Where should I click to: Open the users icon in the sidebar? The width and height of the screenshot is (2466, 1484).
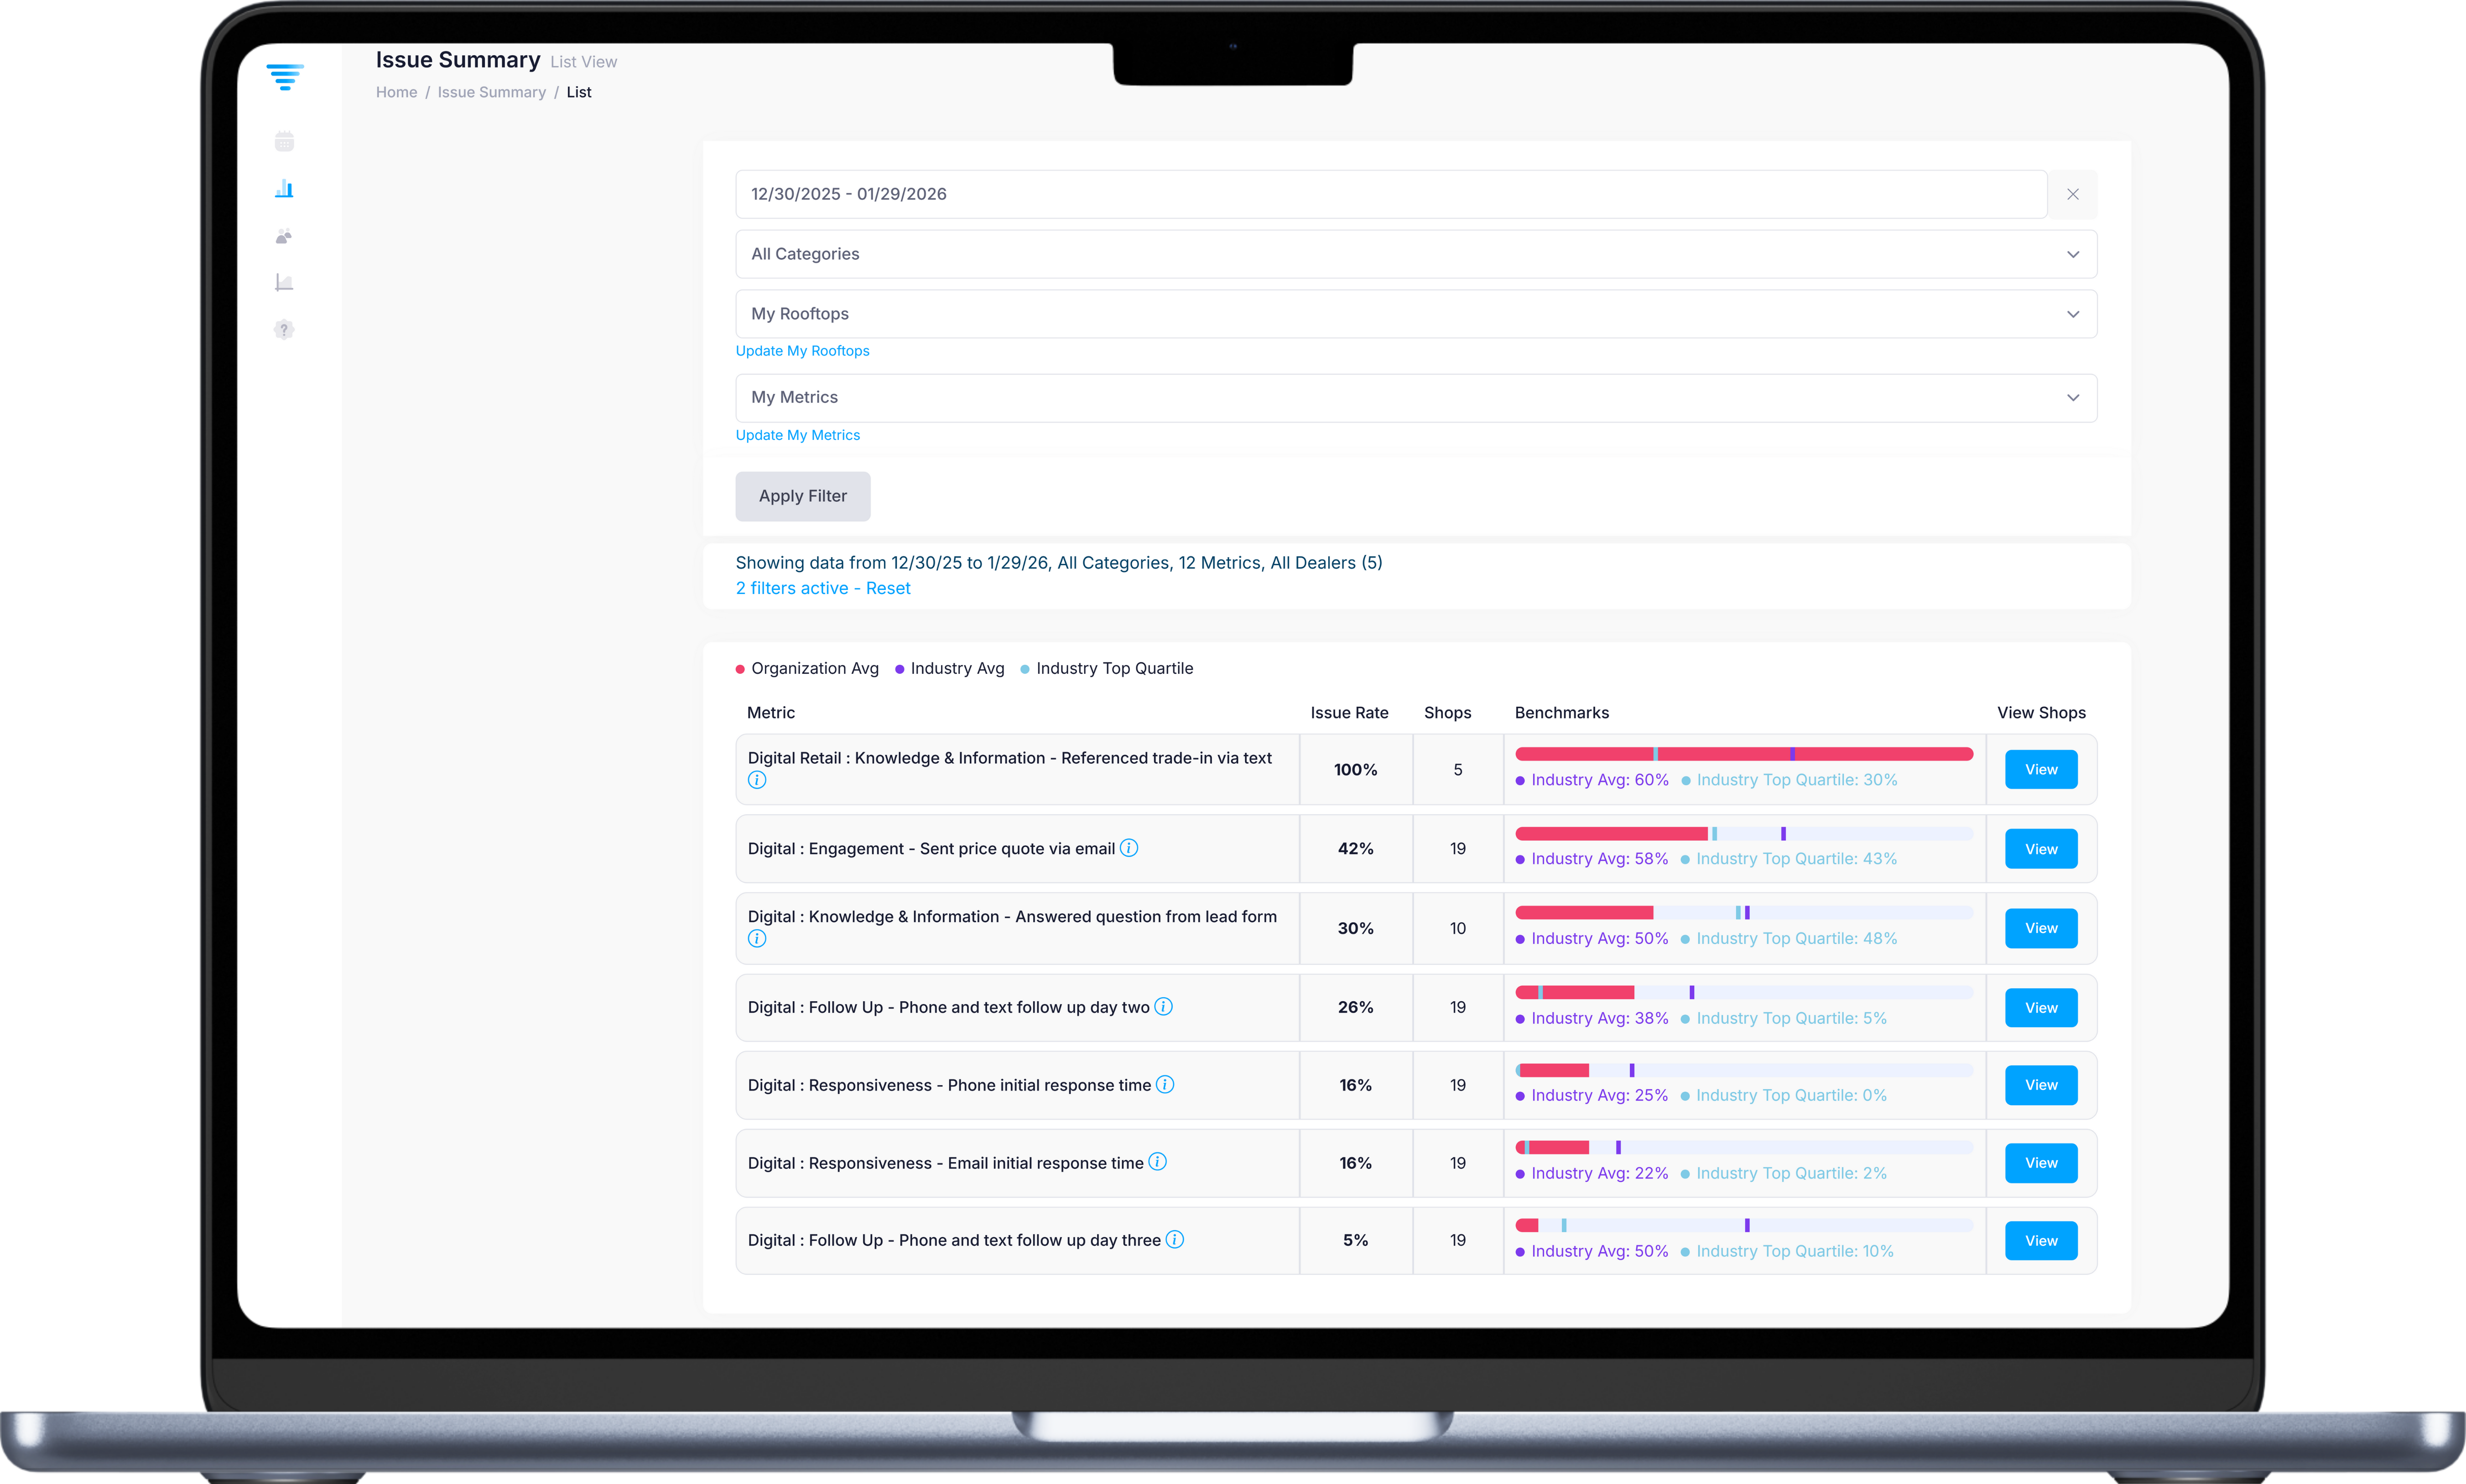(284, 236)
